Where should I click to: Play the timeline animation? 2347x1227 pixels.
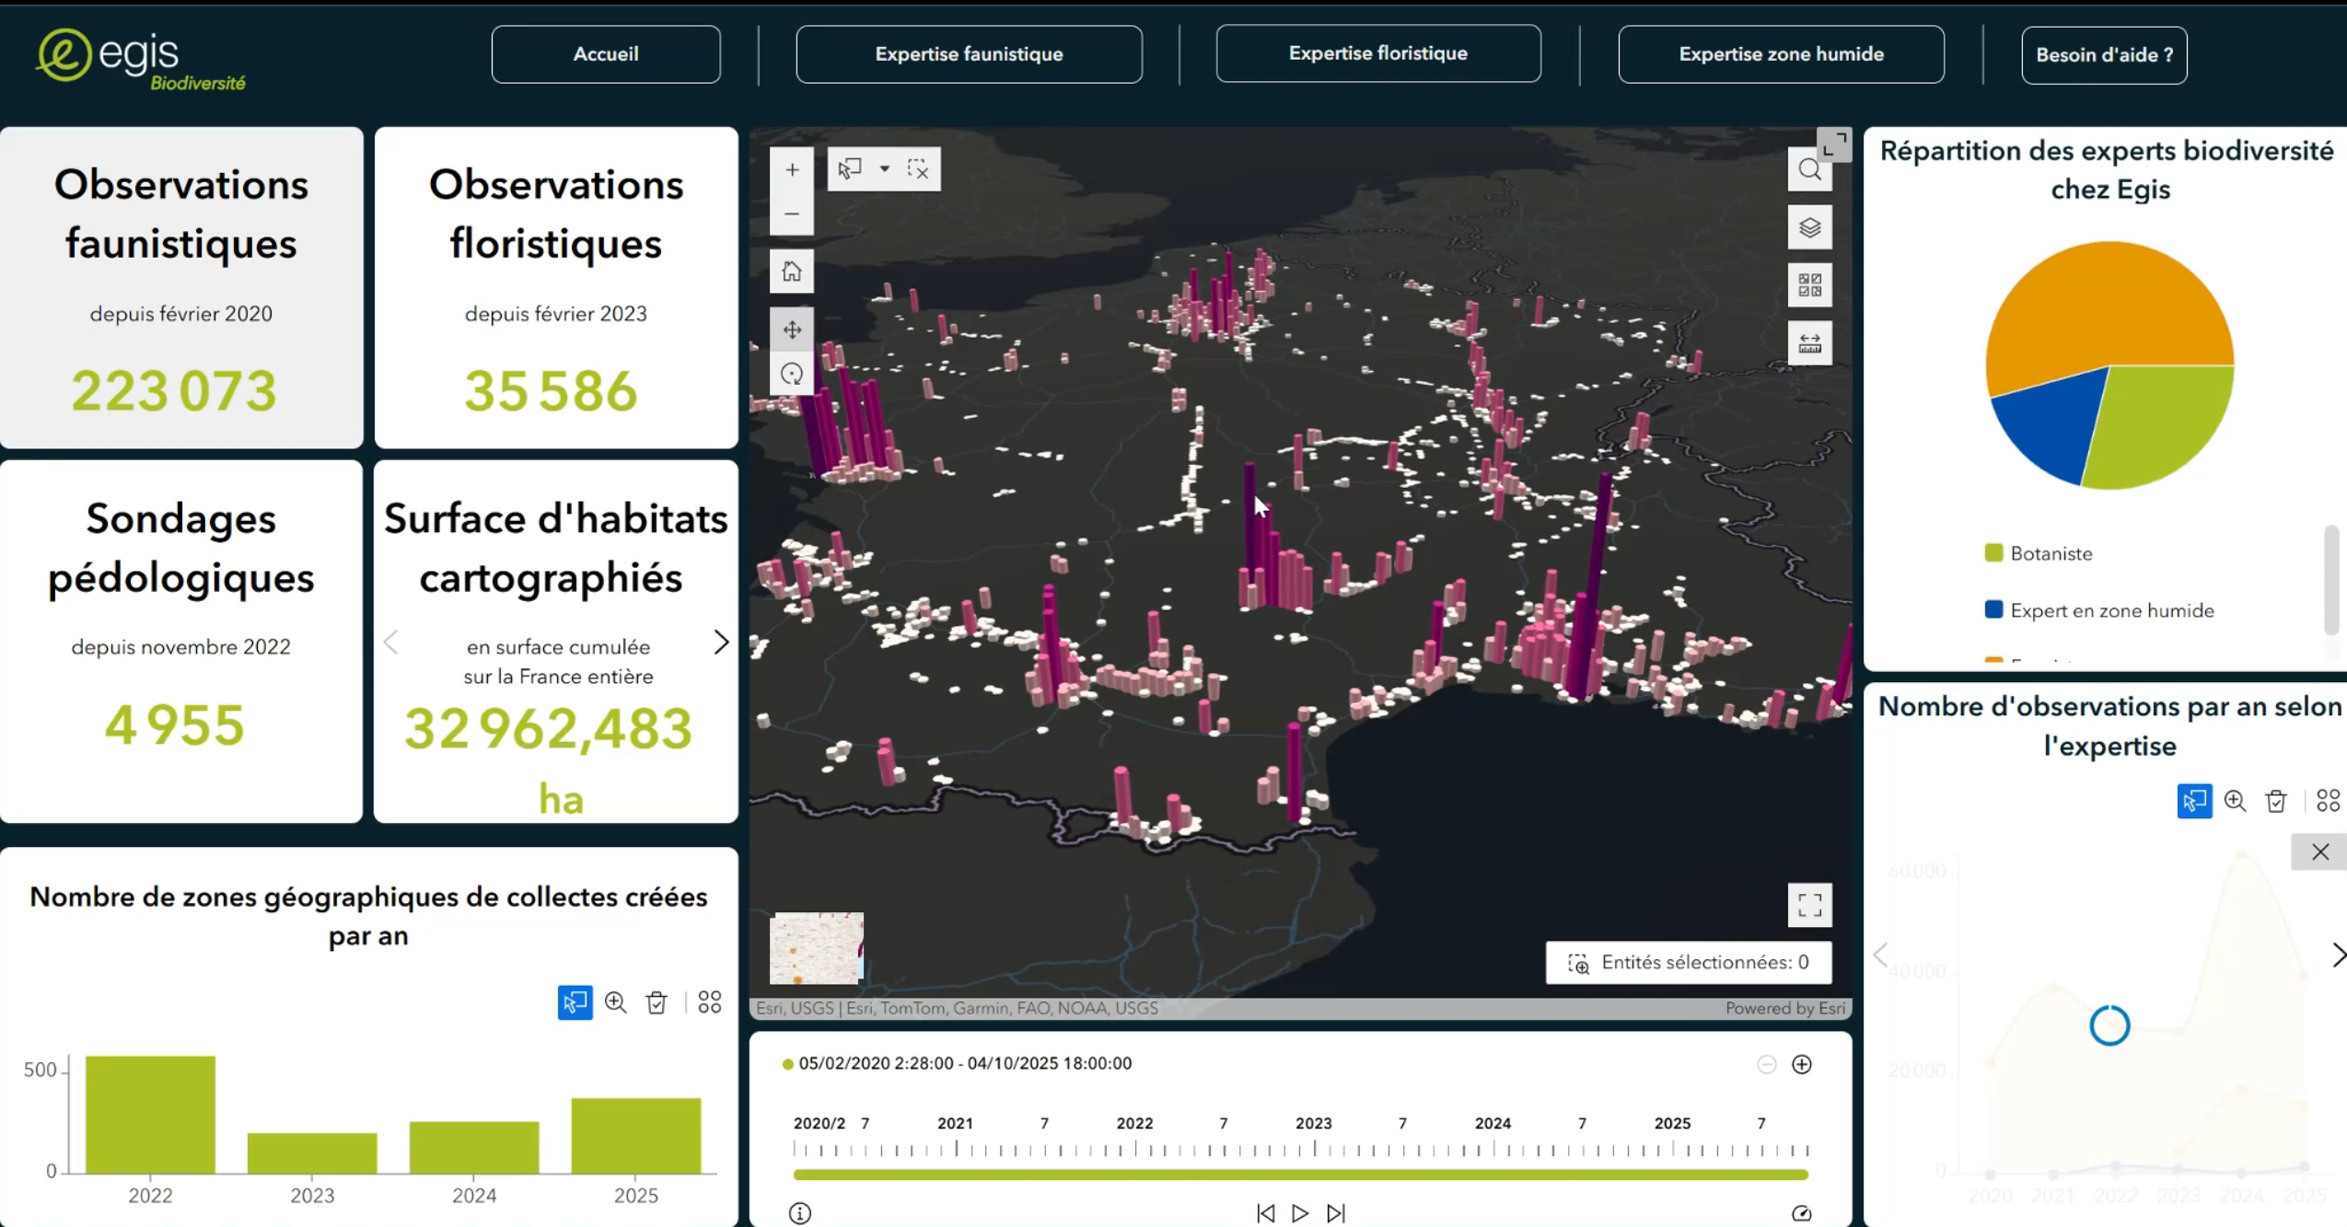(1299, 1213)
